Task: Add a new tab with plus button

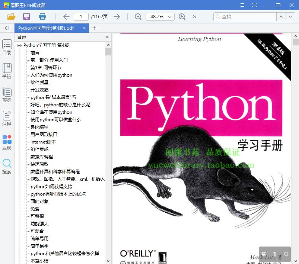Action: (x=94, y=28)
